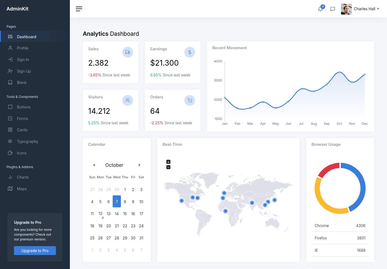
Task: Click the Jul data point on chart
Action: click(x=301, y=89)
